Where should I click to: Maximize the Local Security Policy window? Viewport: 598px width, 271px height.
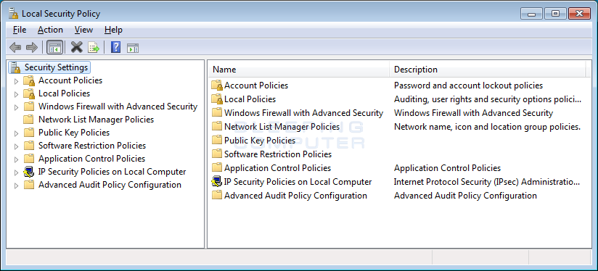(x=555, y=14)
